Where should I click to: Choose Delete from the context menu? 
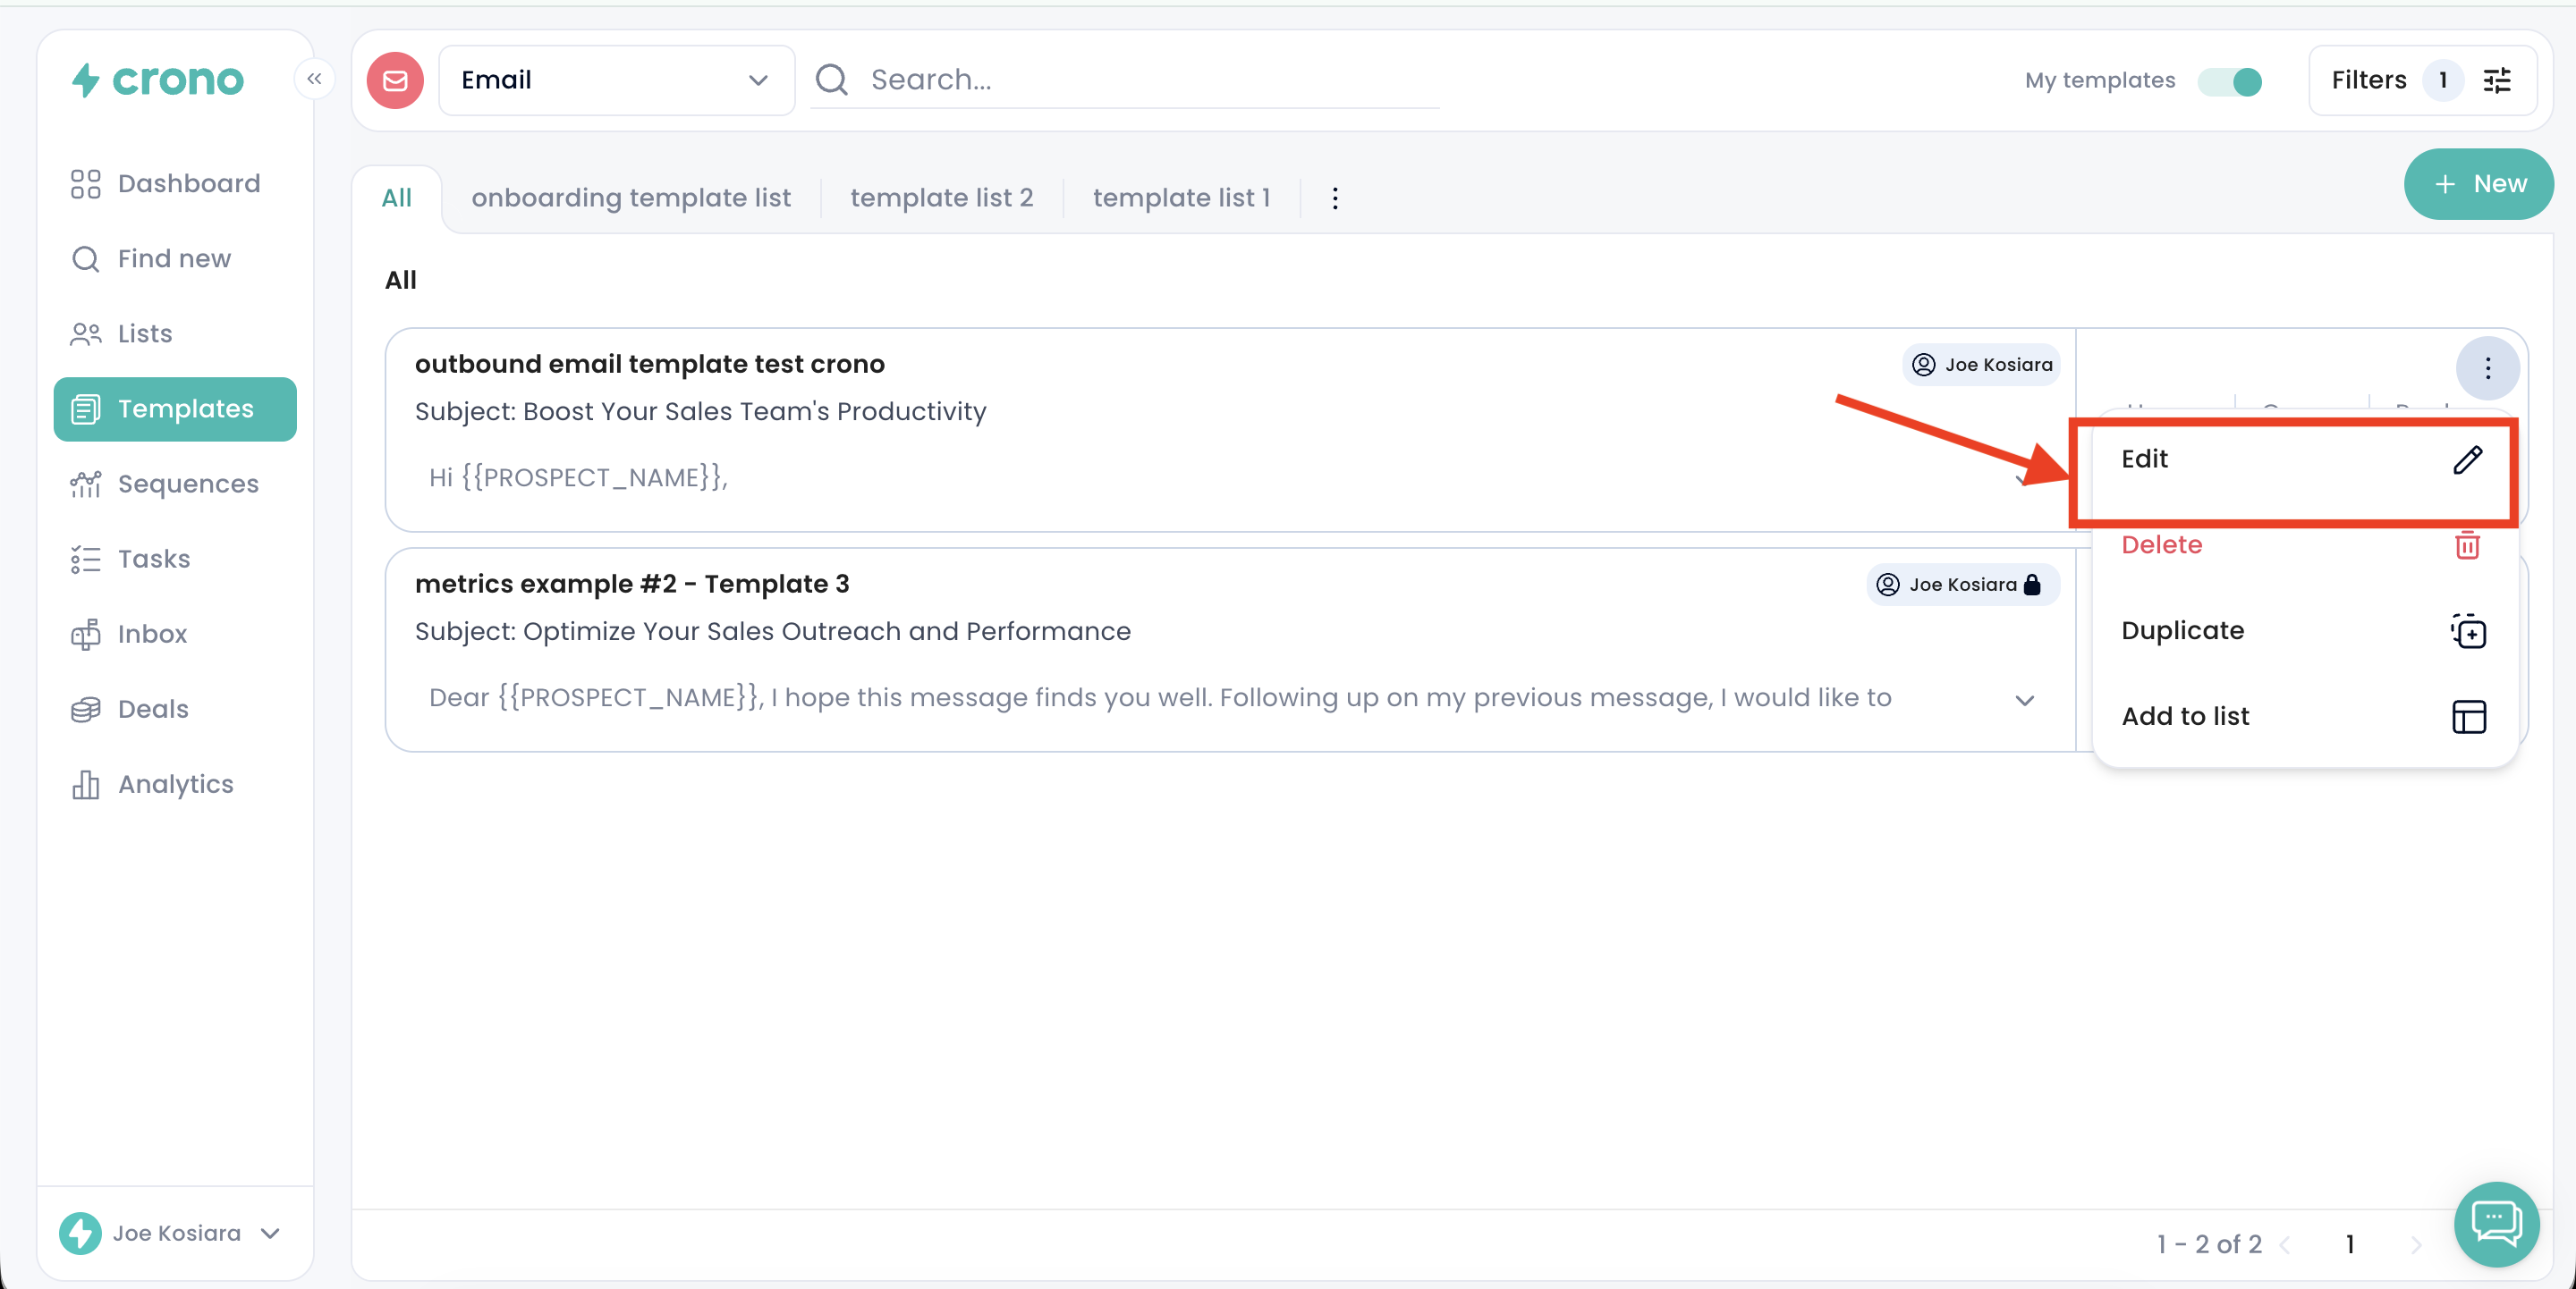2161,544
